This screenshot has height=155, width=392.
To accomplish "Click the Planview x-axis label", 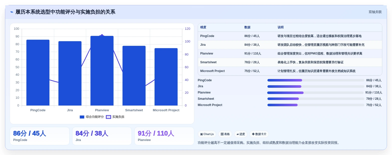I will [102, 110].
